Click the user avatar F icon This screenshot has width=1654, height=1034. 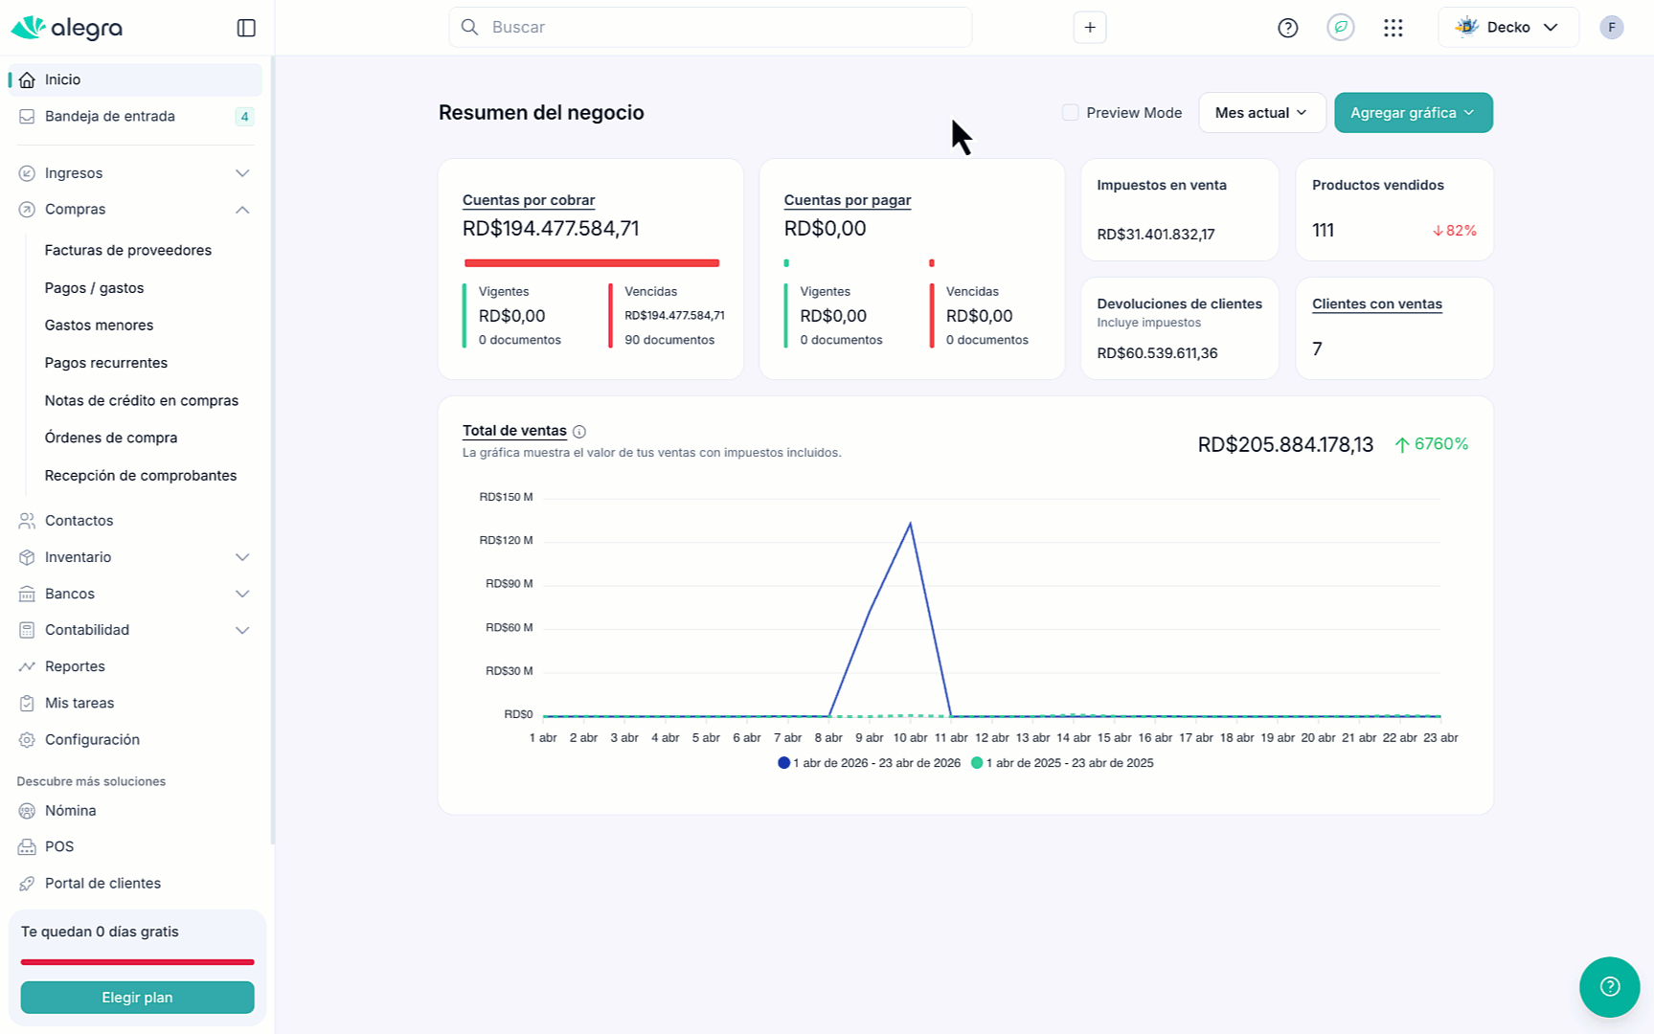[1611, 28]
